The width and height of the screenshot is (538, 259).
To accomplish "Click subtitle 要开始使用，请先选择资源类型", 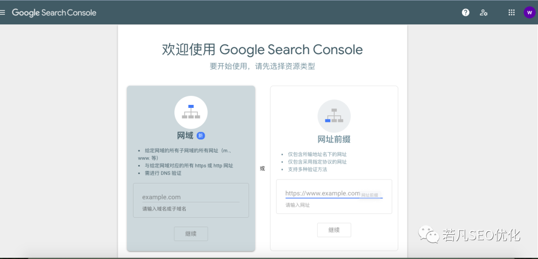I will (x=262, y=66).
